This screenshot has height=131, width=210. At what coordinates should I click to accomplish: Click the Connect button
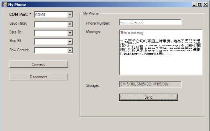[39, 65]
